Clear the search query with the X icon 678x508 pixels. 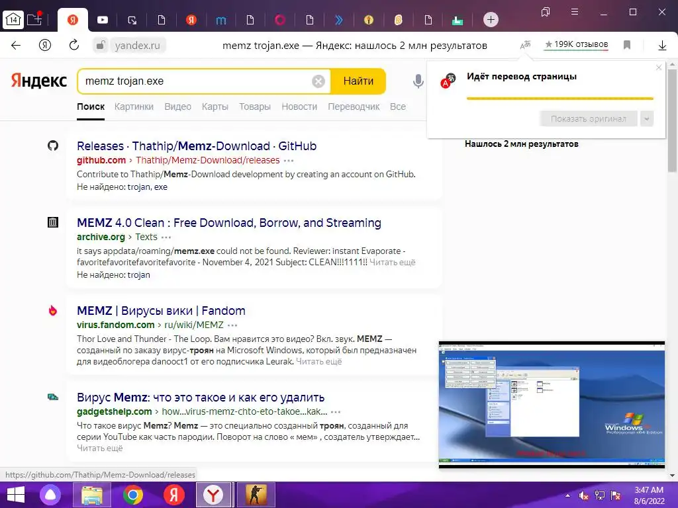click(x=318, y=81)
